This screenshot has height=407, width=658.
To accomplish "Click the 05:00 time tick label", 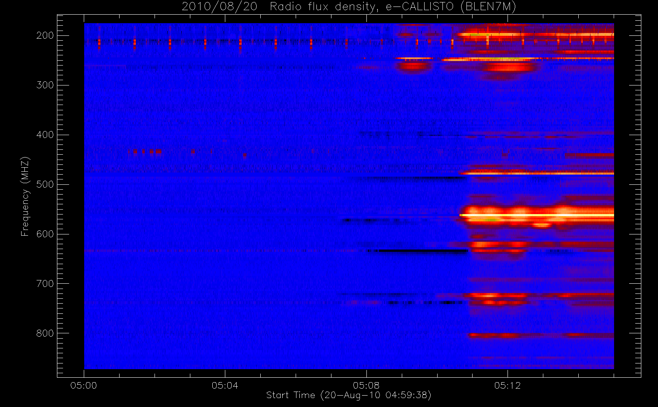I will click(x=84, y=385).
